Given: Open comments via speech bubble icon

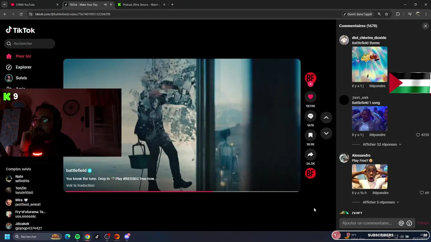Looking at the screenshot, I should tap(310, 116).
